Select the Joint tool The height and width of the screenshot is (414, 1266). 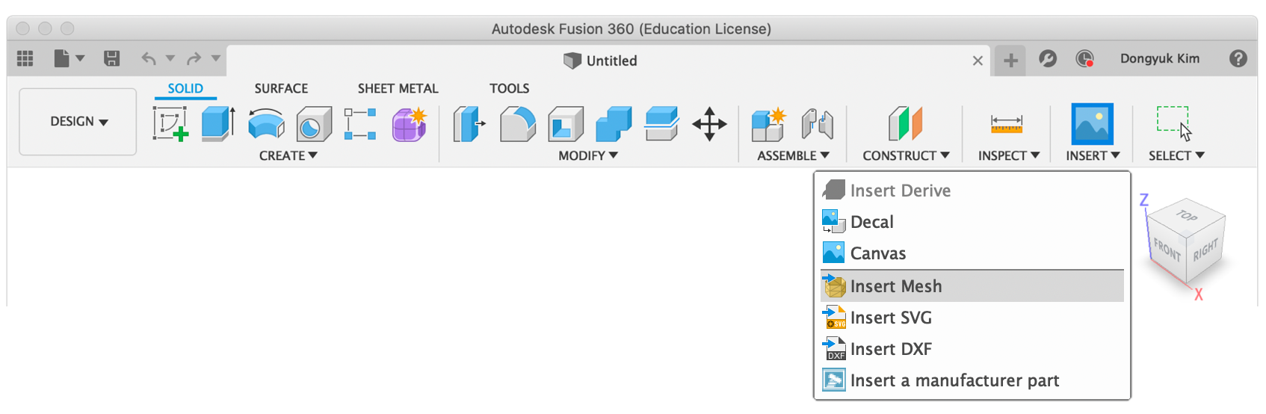(817, 123)
